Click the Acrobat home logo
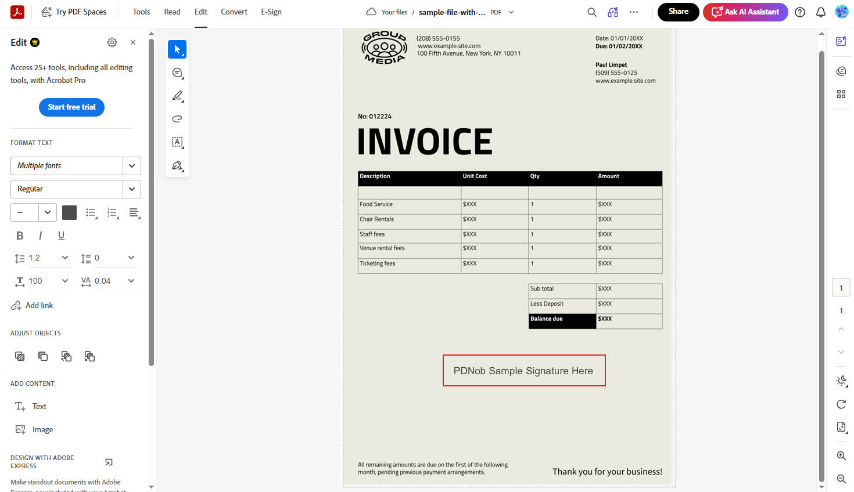This screenshot has width=854, height=492. pos(17,12)
